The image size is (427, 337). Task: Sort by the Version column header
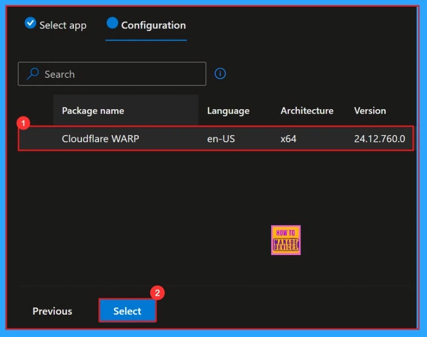coord(370,111)
